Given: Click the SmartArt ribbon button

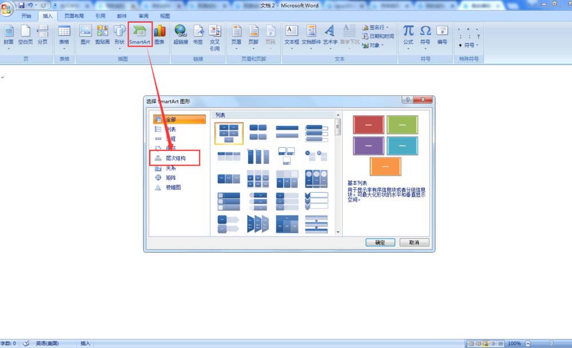Looking at the screenshot, I should [x=140, y=35].
